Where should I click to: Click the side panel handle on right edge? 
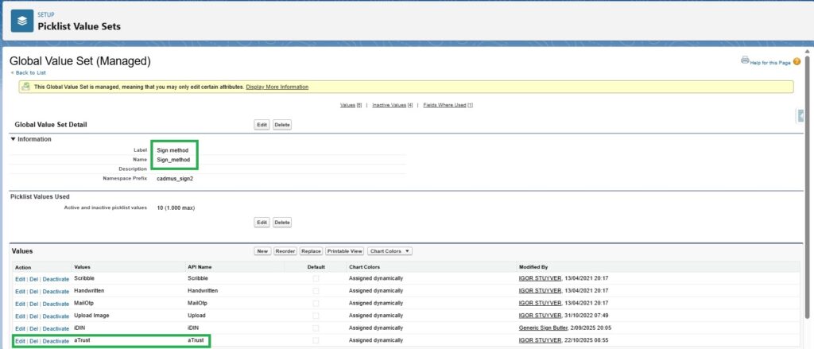pyautogui.click(x=801, y=117)
